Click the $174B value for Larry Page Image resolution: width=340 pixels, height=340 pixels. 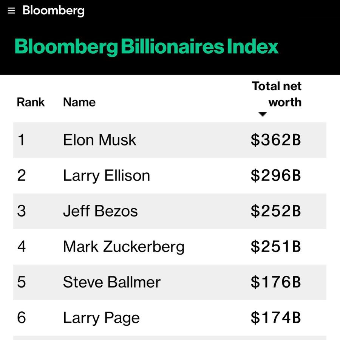click(x=276, y=318)
